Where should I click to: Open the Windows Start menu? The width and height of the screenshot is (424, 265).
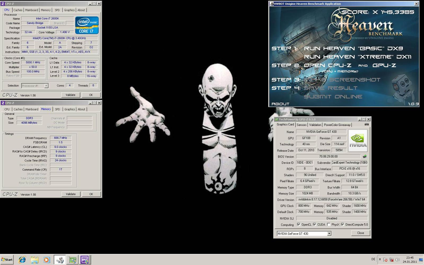pos(7,260)
